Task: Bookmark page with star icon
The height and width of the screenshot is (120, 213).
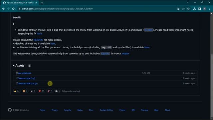Action: pyautogui.click(x=188, y=9)
